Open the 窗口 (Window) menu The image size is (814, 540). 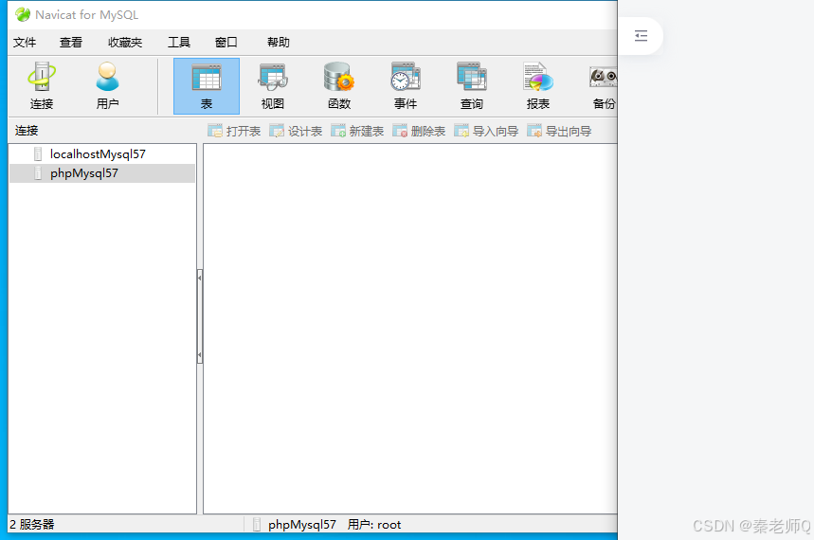(226, 42)
